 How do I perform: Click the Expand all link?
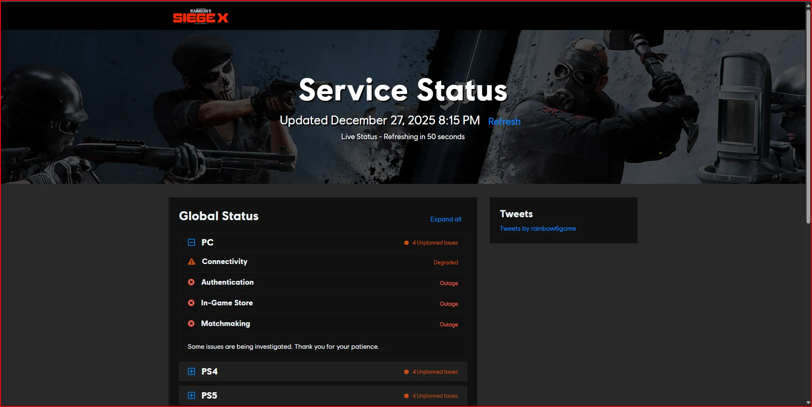tap(445, 219)
